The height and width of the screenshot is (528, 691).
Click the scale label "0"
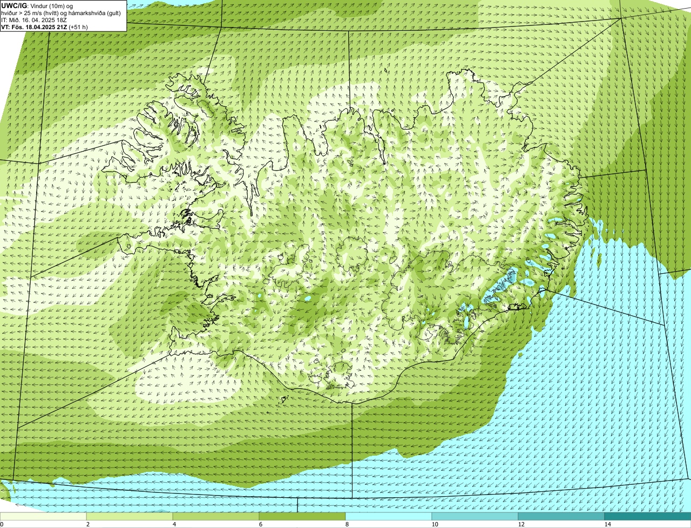click(x=2, y=524)
